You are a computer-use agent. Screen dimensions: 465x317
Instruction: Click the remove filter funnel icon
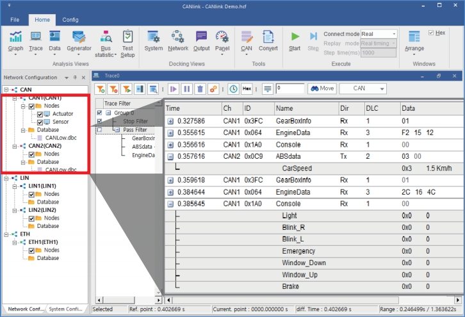113,88
